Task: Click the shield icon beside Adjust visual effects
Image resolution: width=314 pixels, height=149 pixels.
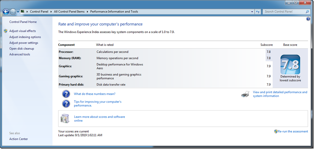Action: tap(5, 31)
